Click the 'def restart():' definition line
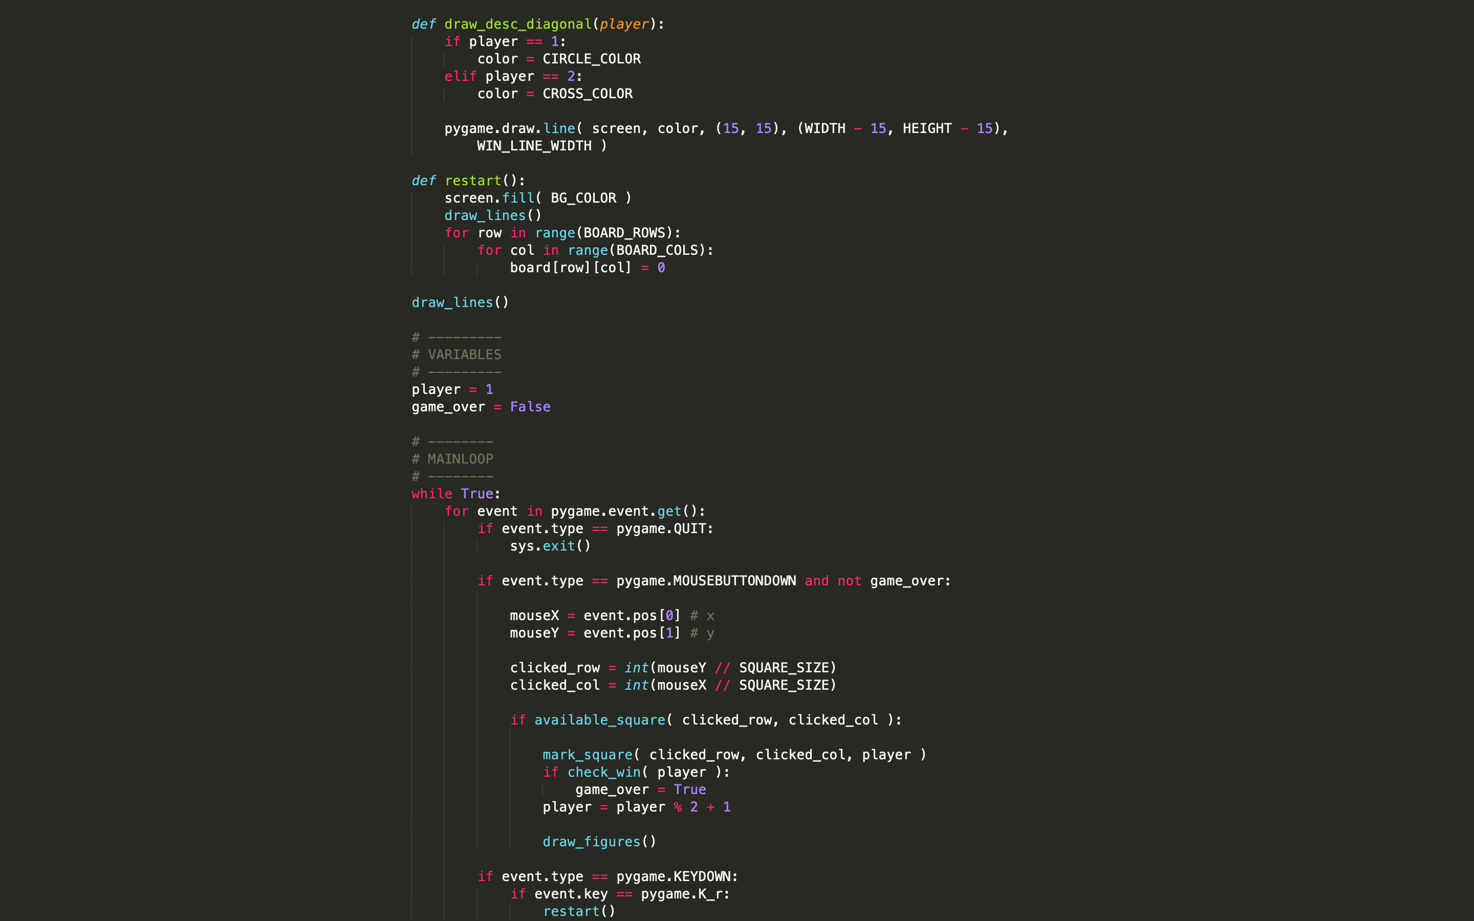 [x=468, y=181]
